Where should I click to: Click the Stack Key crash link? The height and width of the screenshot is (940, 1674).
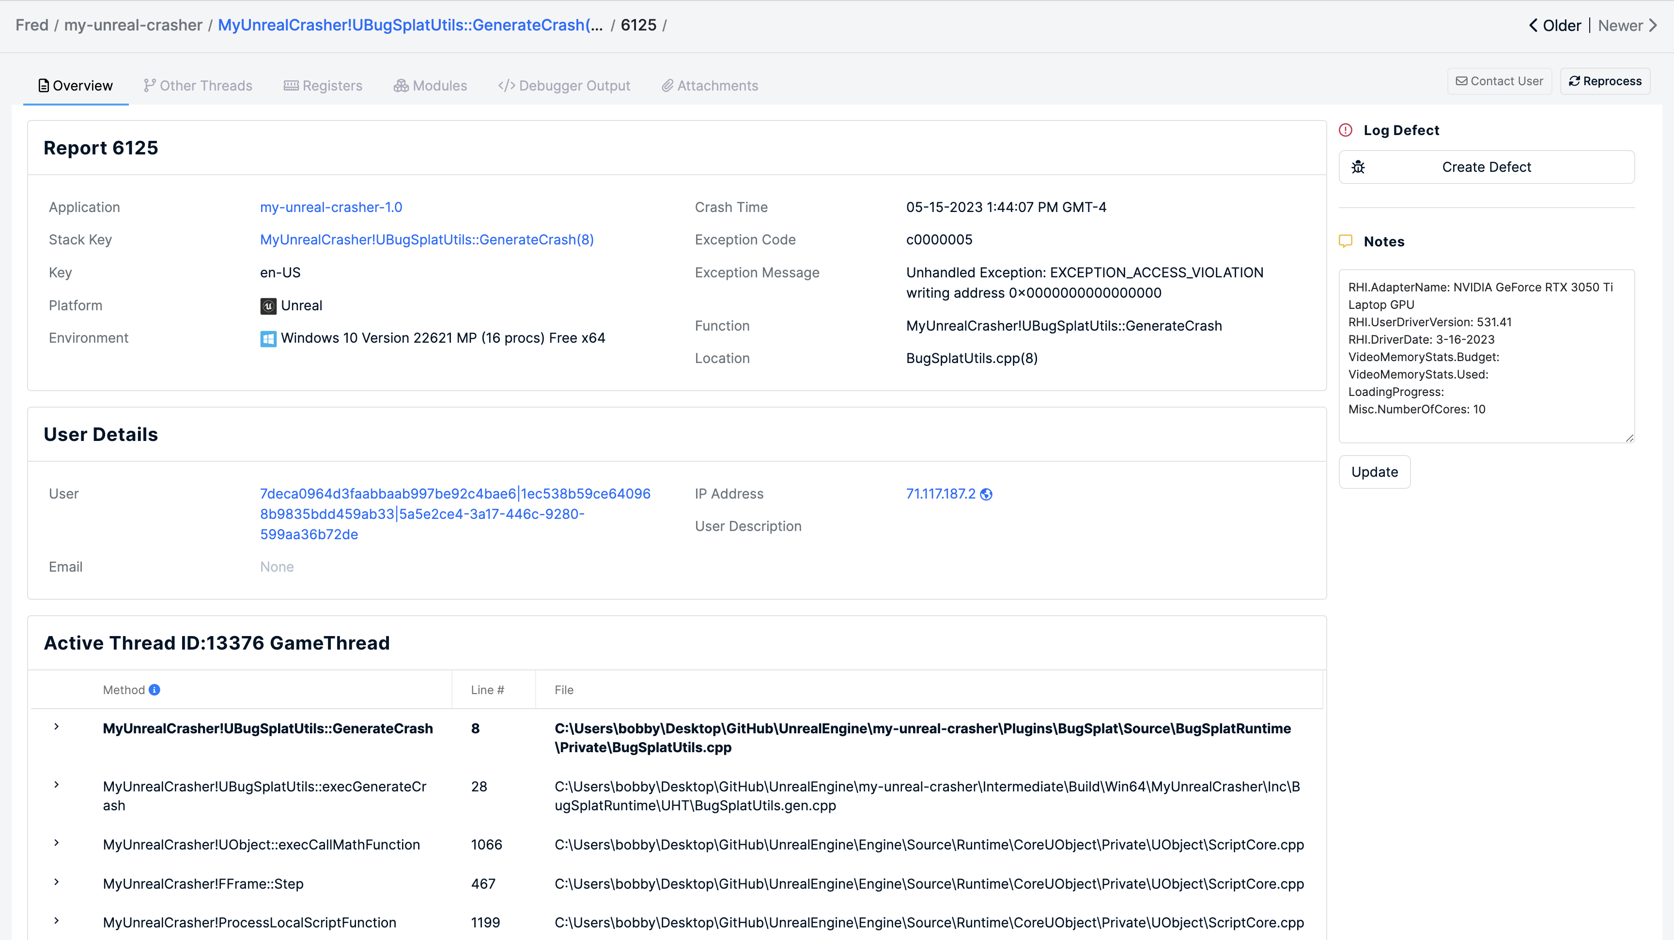tap(428, 239)
